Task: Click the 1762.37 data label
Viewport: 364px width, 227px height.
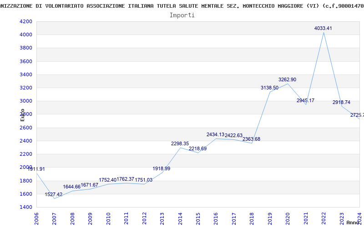Action: (126, 179)
